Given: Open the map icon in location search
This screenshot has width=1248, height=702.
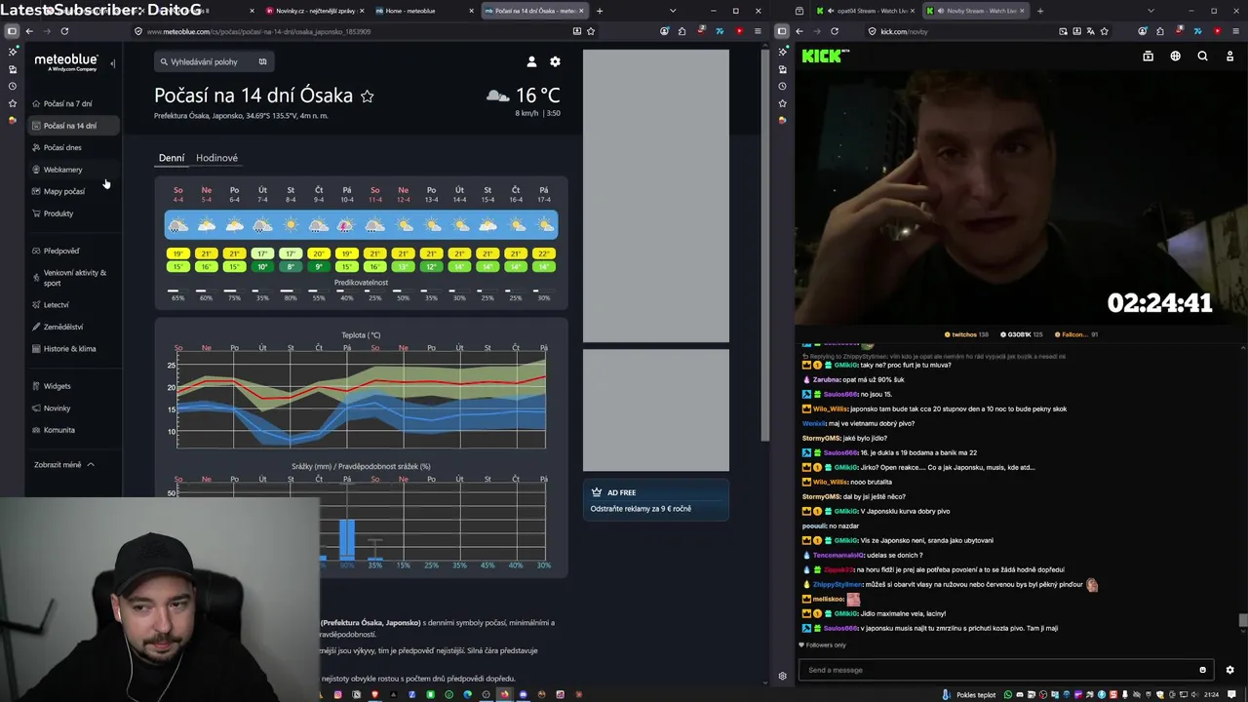Looking at the screenshot, I should (x=262, y=61).
